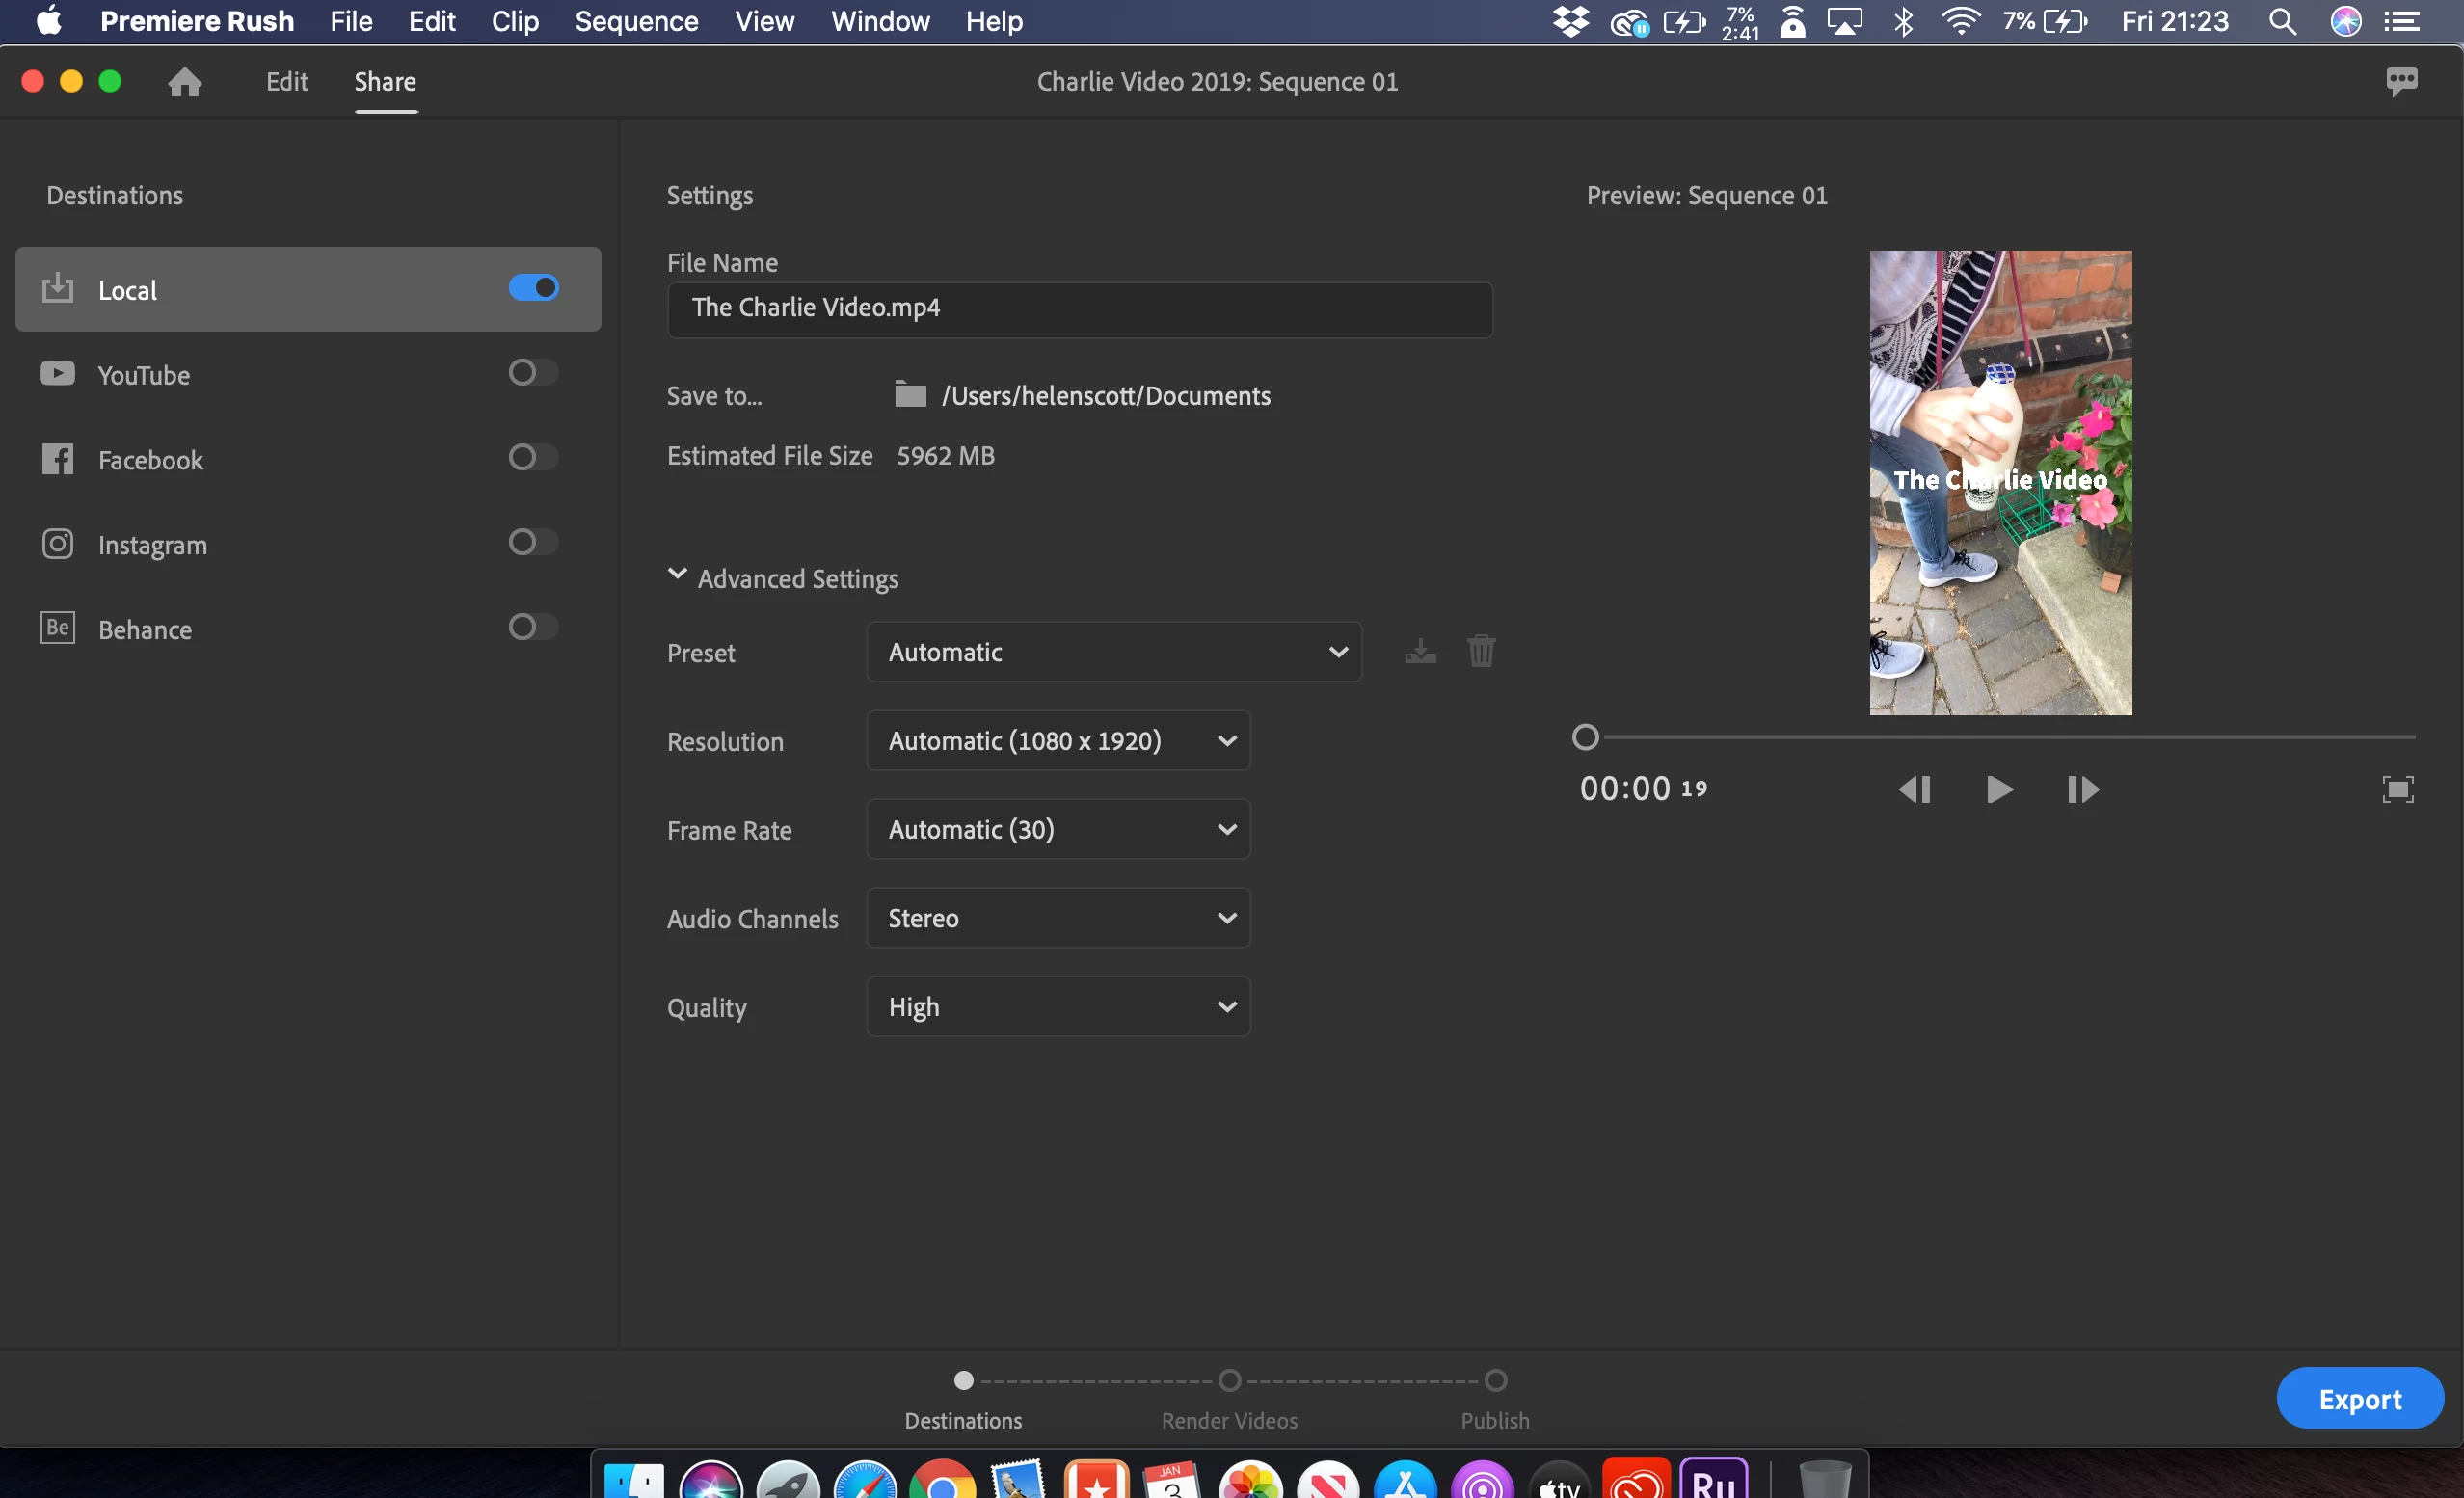The height and width of the screenshot is (1498, 2464).
Task: Collapse the Advanced Settings section
Action: point(677,575)
